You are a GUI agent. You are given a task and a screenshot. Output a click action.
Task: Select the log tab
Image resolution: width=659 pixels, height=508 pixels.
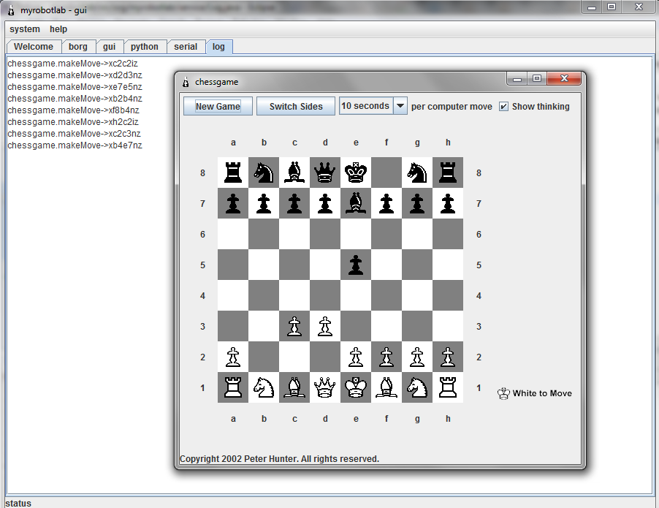click(x=218, y=47)
